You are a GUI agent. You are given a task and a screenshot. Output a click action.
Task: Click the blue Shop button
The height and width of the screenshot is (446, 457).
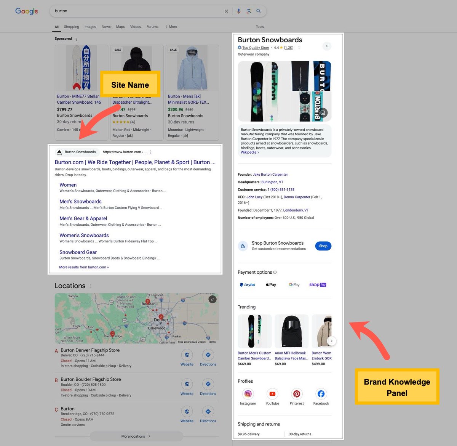click(x=323, y=246)
